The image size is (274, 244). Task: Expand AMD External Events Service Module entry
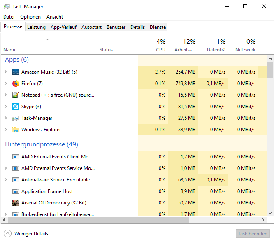[x=6, y=168]
